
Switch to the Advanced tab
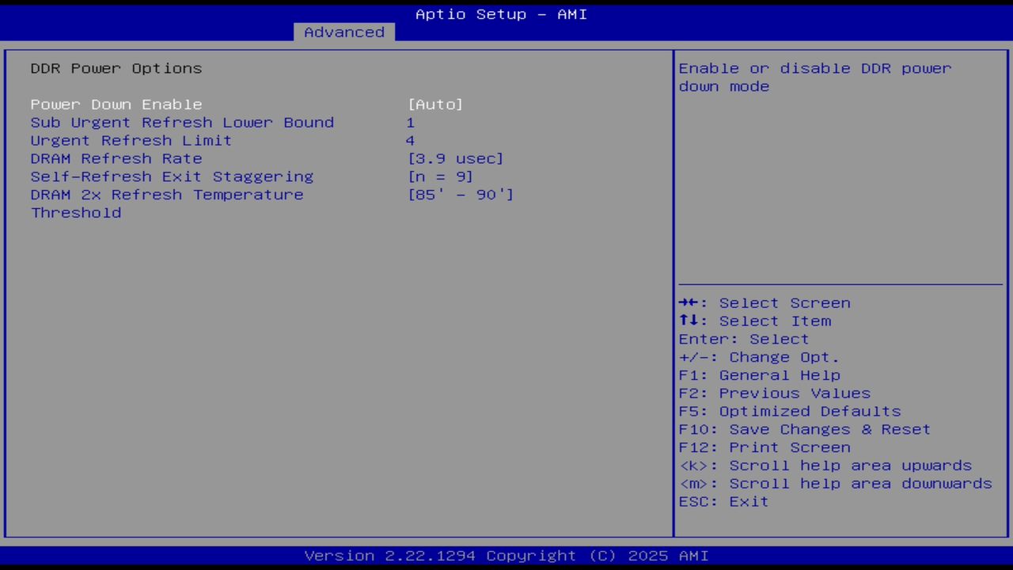(343, 32)
